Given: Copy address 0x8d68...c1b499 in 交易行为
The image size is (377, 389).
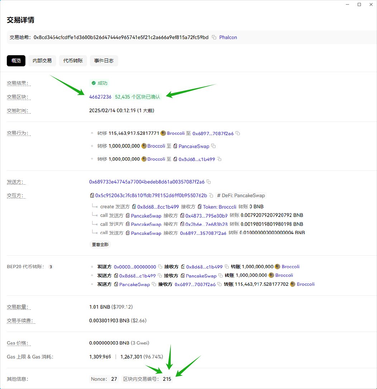Looking at the screenshot, I should coord(219,159).
